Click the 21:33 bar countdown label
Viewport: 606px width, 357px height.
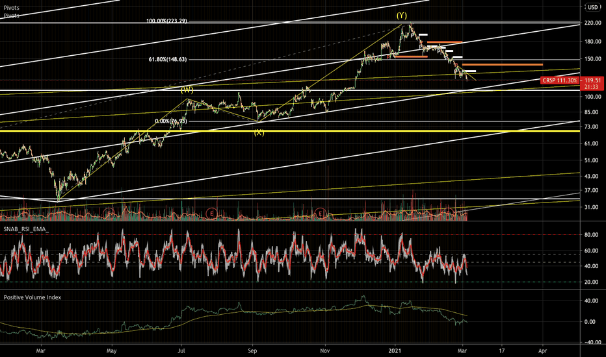click(592, 87)
